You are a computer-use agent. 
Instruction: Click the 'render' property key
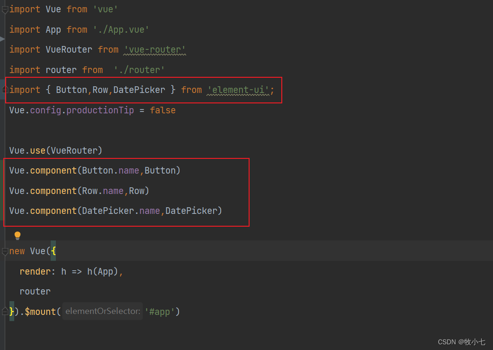(x=35, y=271)
